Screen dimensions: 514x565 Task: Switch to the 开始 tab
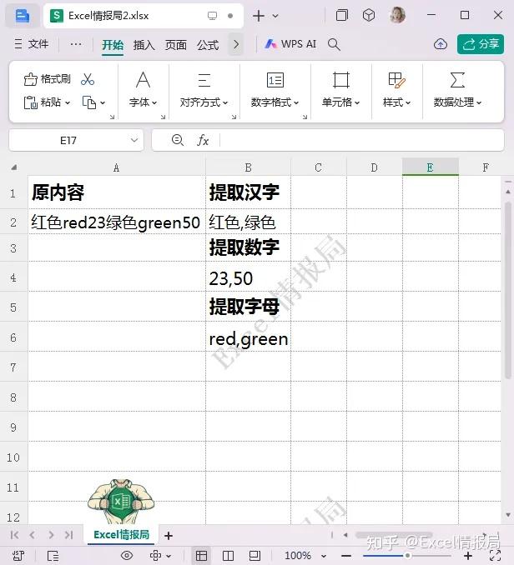pos(113,45)
